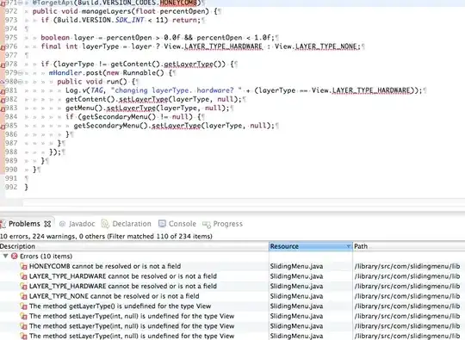Image resolution: width=465 pixels, height=340 pixels.
Task: Click the error marker on line 985
Action: pos(3,127)
